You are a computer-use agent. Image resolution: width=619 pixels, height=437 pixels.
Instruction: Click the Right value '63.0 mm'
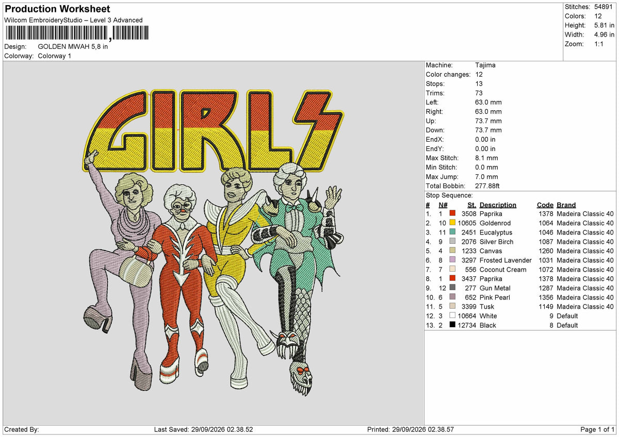tap(488, 111)
